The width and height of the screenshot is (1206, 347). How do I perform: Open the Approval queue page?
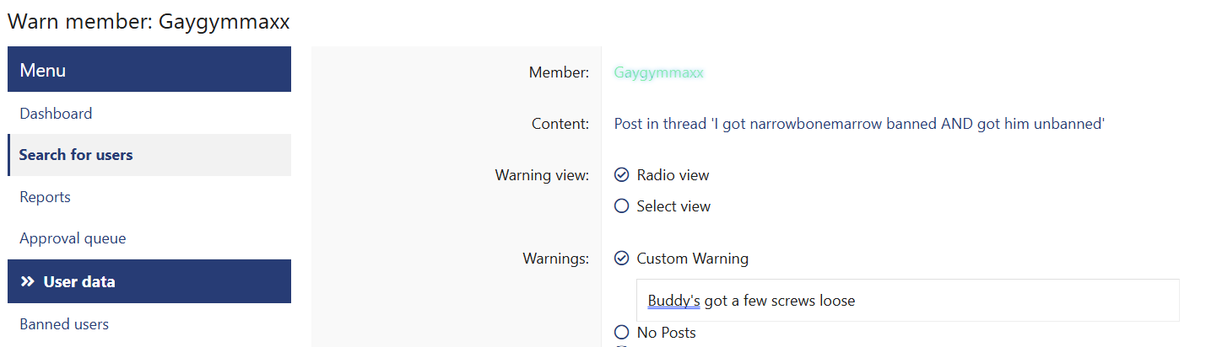tap(73, 238)
